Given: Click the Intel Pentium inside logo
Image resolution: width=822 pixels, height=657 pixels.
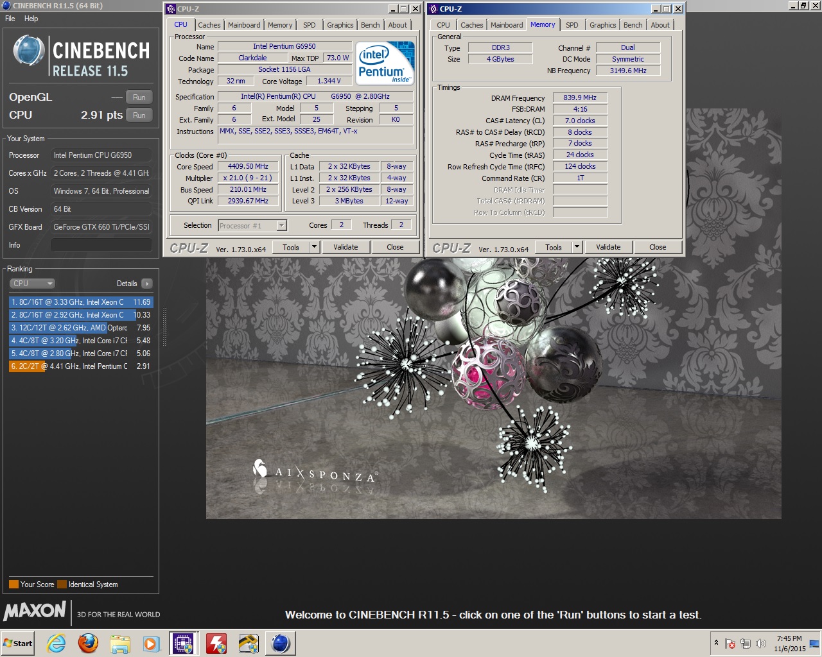Looking at the screenshot, I should click(385, 63).
